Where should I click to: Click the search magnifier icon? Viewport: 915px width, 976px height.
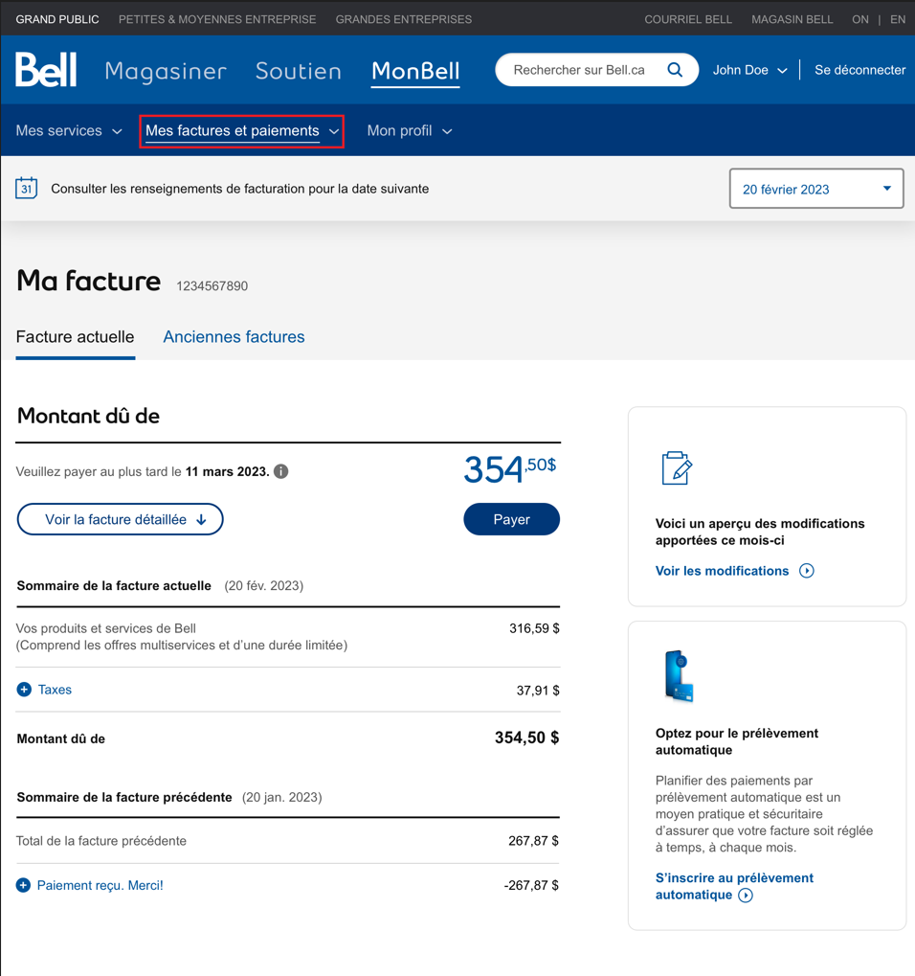click(x=675, y=70)
